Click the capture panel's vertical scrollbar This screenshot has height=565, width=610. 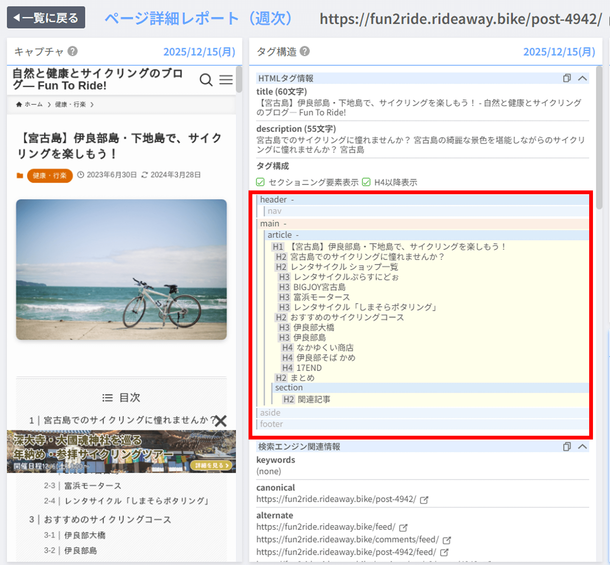(x=239, y=79)
